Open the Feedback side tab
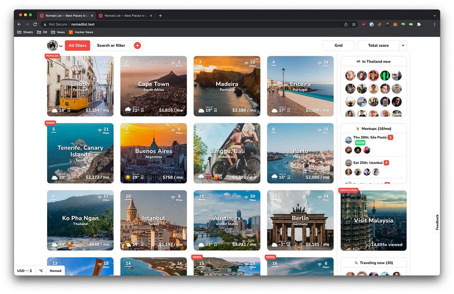Viewport: 454px width, 294px height. 437,222
